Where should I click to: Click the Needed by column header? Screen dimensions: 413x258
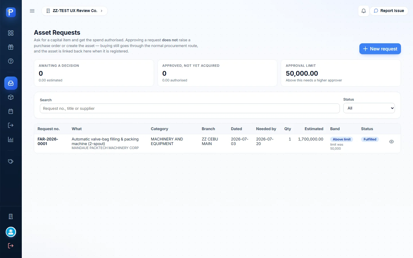click(x=266, y=129)
